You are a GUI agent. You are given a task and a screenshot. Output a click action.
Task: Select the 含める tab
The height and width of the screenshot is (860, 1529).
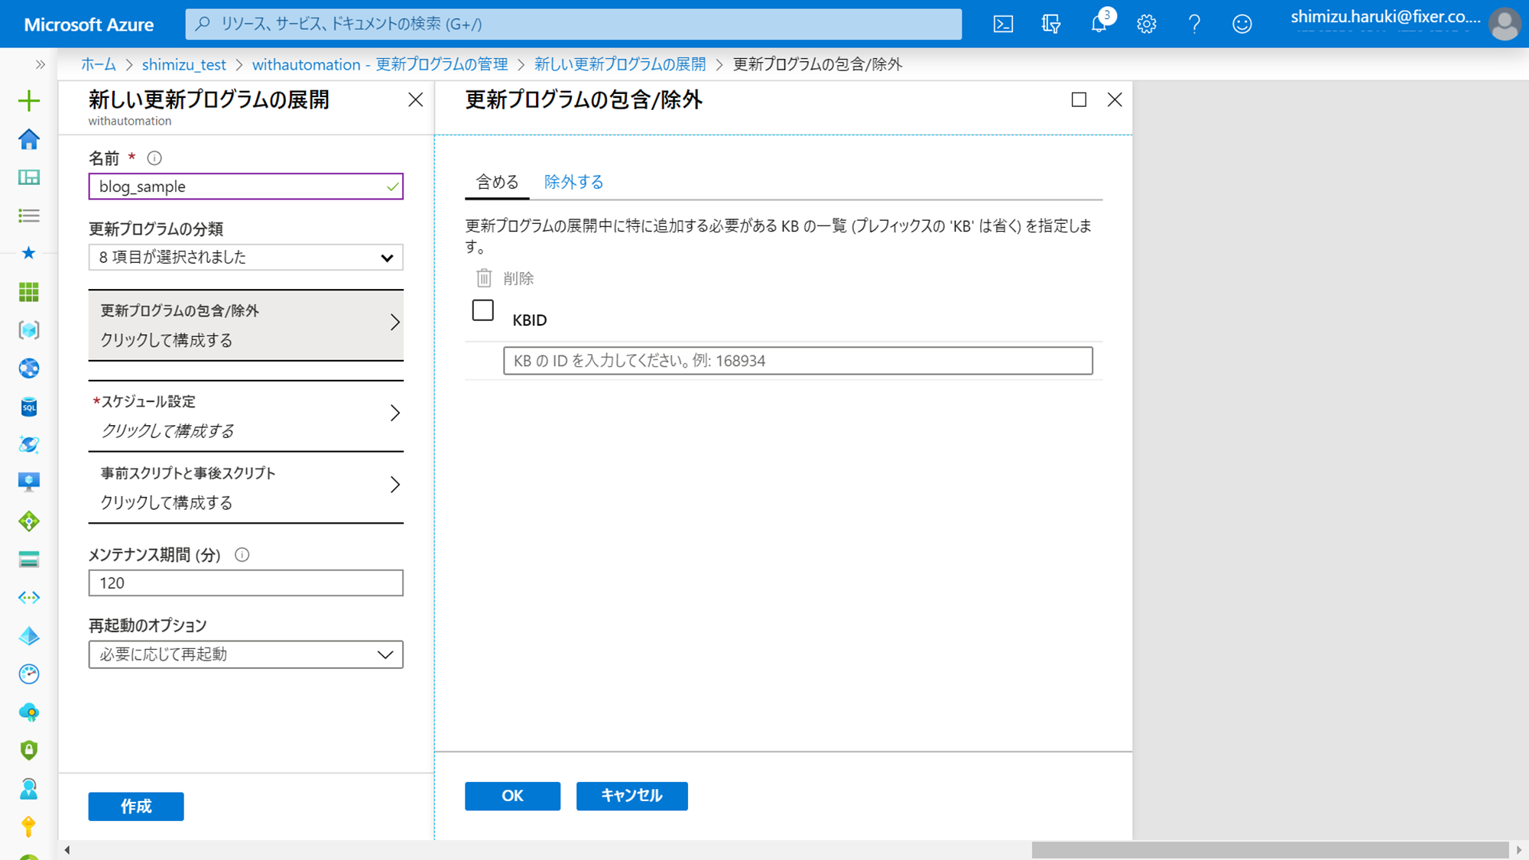point(497,182)
